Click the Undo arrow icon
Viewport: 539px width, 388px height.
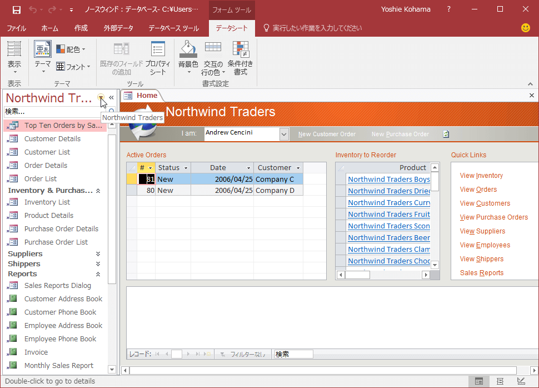pyautogui.click(x=33, y=9)
